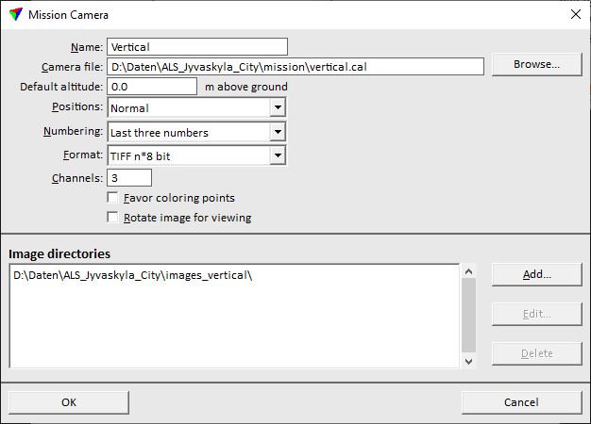591x424 pixels.
Task: Click the Mission Camera title bar icon
Action: click(x=15, y=15)
